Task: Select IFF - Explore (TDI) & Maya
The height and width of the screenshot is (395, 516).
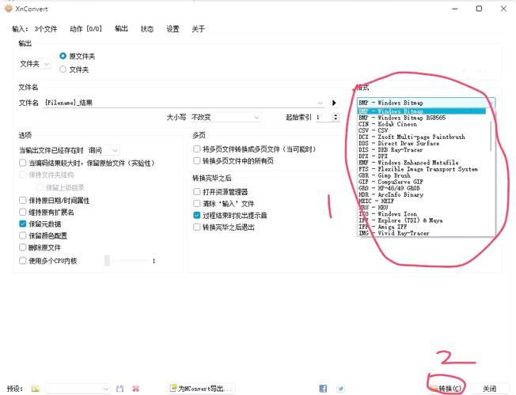Action: pyautogui.click(x=421, y=220)
